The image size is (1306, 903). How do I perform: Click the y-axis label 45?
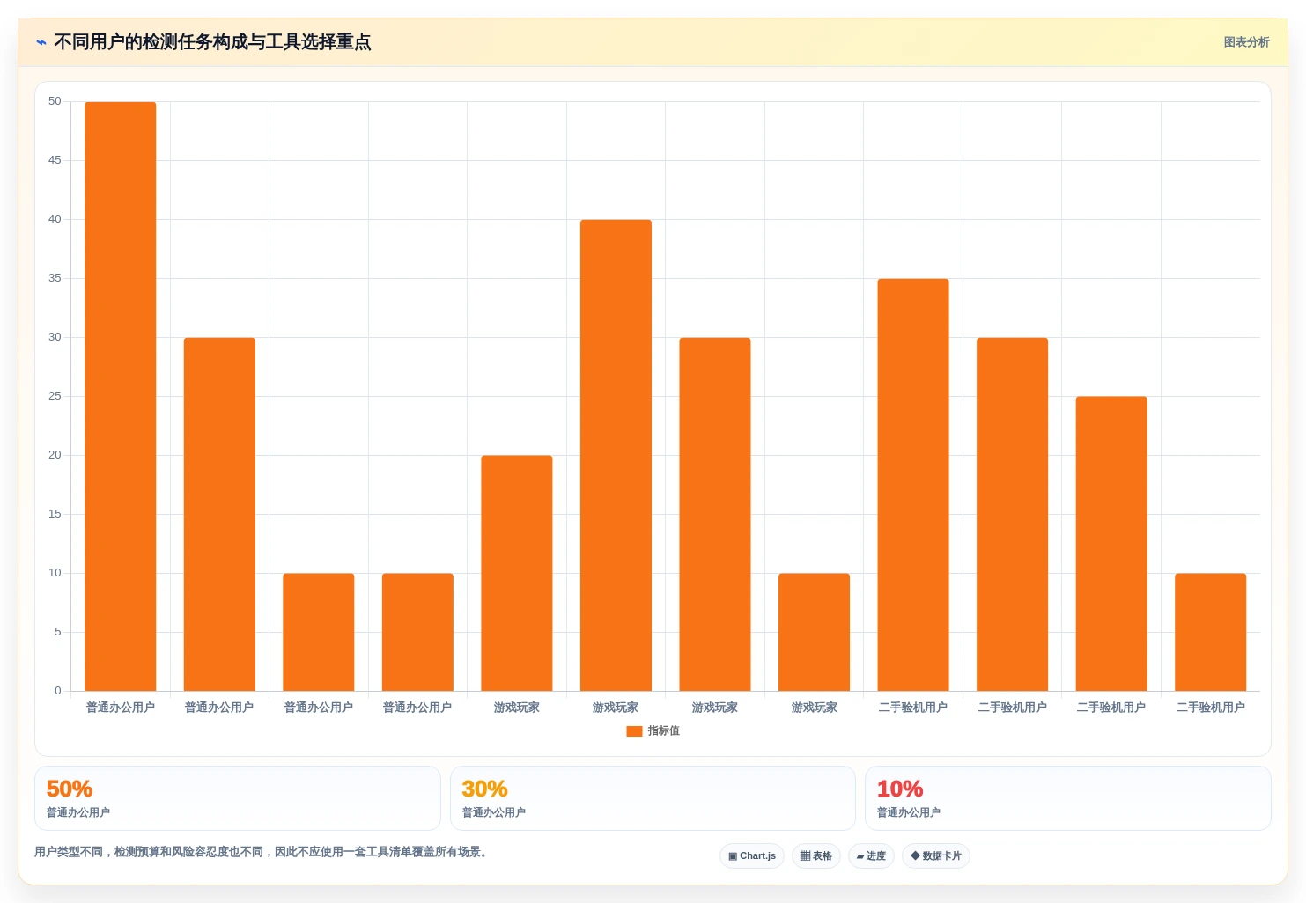point(55,160)
